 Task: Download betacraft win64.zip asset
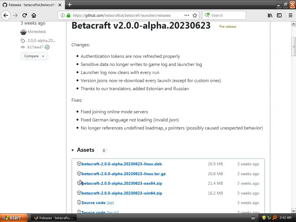(122, 193)
